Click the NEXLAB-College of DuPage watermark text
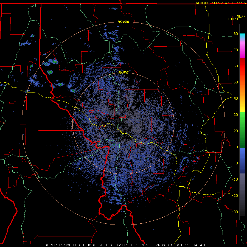 [x=220, y=3]
